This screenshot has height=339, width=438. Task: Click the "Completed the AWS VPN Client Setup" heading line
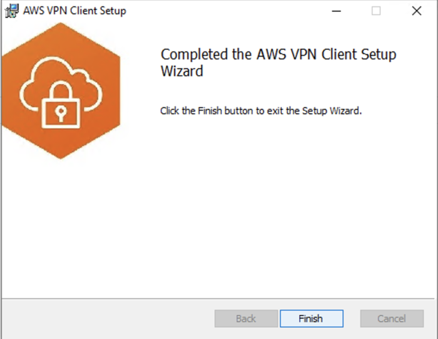coord(278,55)
